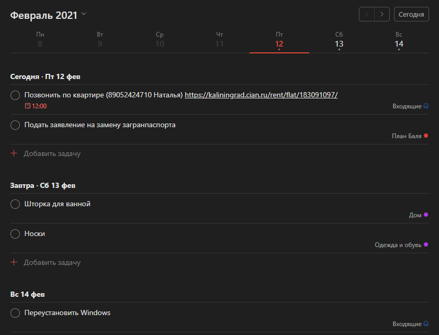Click the inbox icon beside the phone call task

[426, 106]
